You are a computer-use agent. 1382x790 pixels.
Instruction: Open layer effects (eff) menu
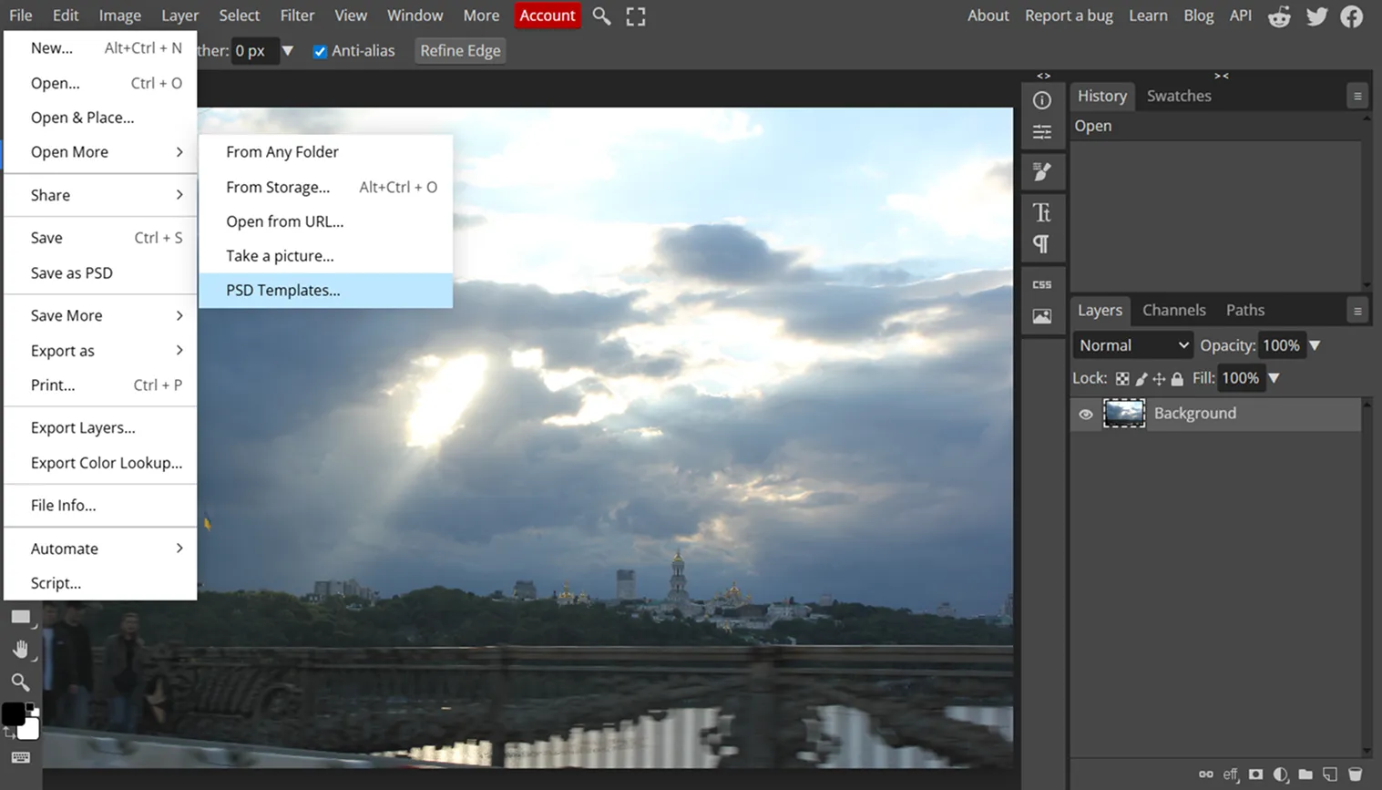(1231, 774)
